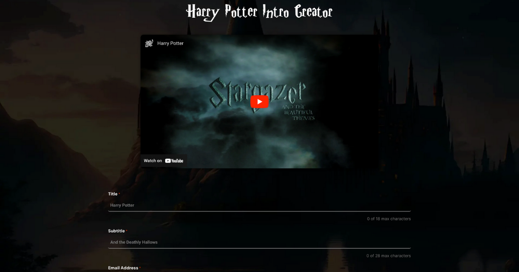
Task: Click the underline of the Subtitle input
Action: pos(259,247)
